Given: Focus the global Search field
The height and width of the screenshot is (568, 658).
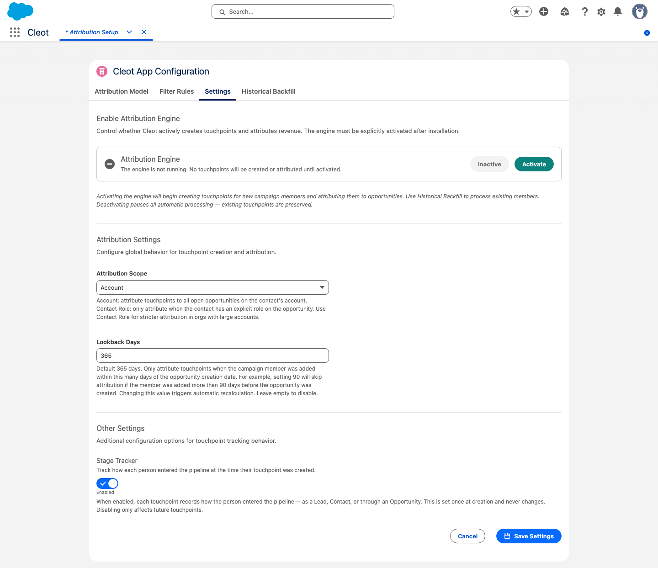Looking at the screenshot, I should coord(303,11).
